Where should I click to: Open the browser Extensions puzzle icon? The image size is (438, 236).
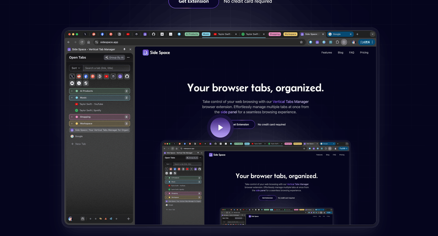pyautogui.click(x=338, y=42)
